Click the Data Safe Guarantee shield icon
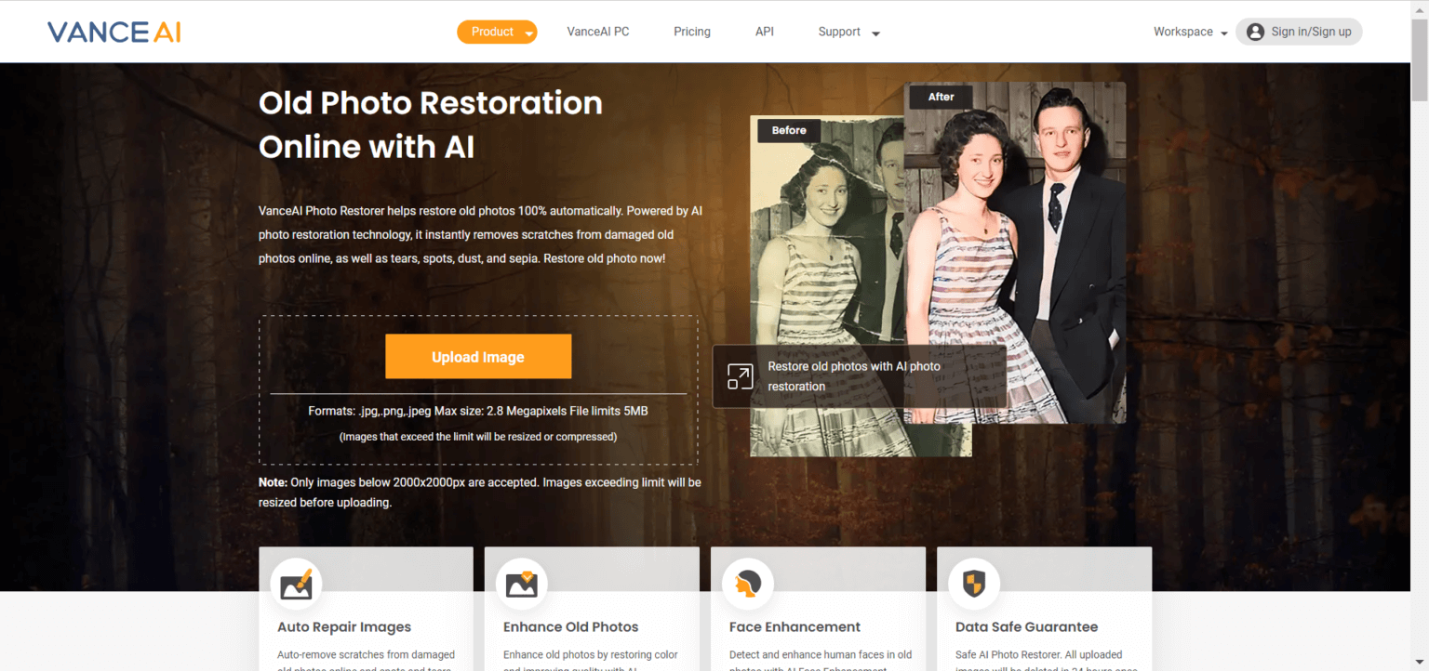This screenshot has height=671, width=1429. (974, 584)
